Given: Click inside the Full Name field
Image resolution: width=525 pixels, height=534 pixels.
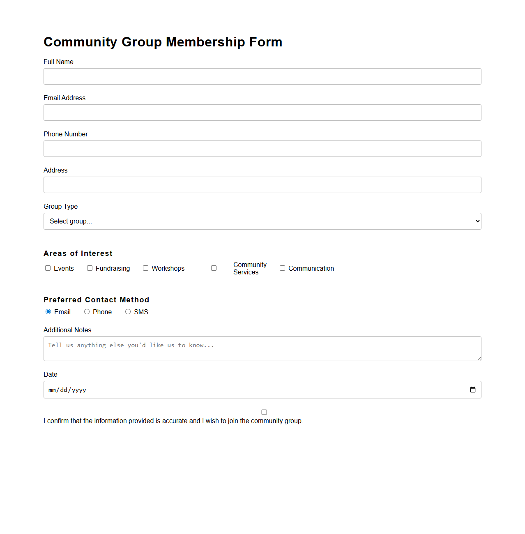Looking at the screenshot, I should click(262, 76).
